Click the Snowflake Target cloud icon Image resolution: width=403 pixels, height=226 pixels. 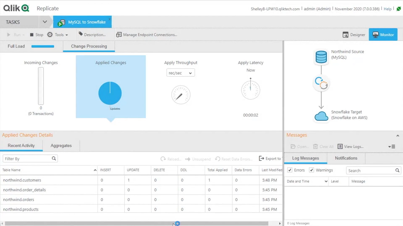click(321, 116)
